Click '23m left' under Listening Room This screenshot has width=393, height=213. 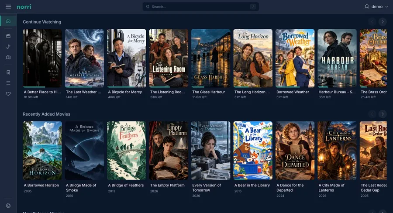pos(156,97)
